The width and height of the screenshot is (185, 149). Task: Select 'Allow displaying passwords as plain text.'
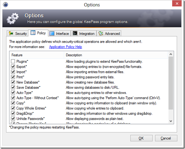[x=95, y=119]
